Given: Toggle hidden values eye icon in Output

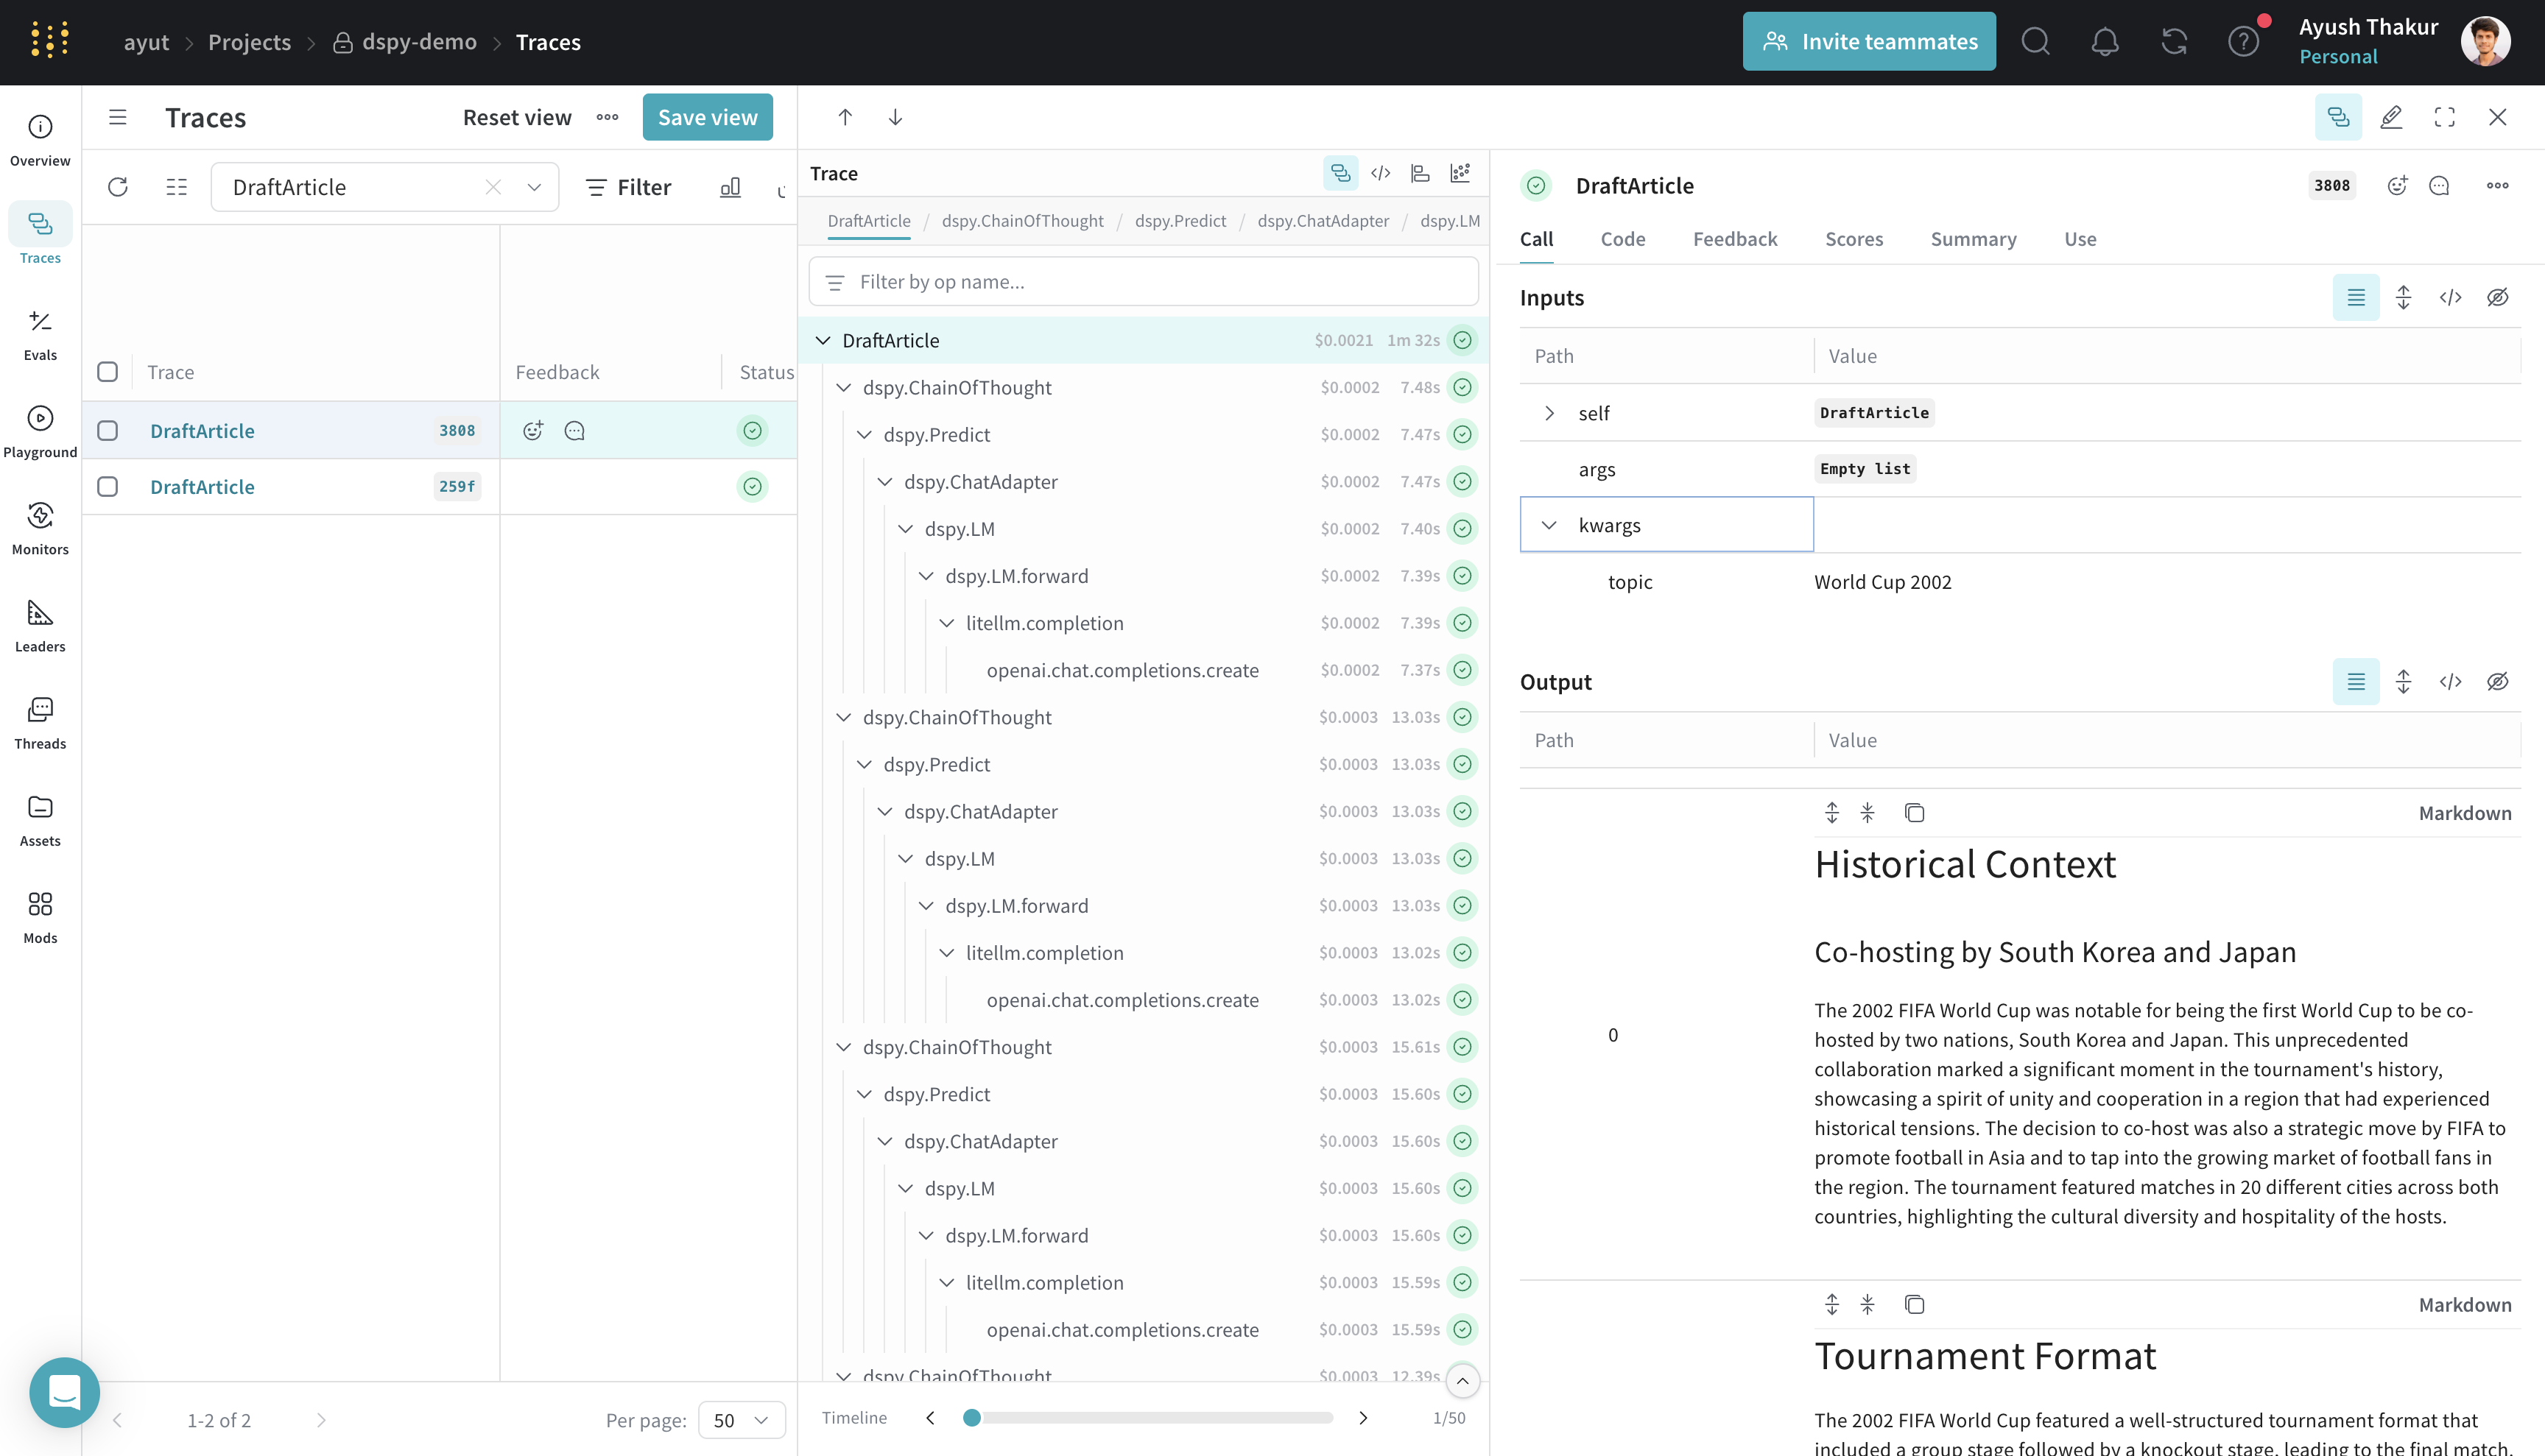Looking at the screenshot, I should point(2497,682).
